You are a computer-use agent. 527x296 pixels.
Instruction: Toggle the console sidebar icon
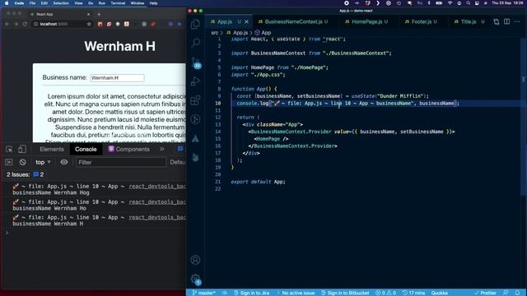[9, 162]
